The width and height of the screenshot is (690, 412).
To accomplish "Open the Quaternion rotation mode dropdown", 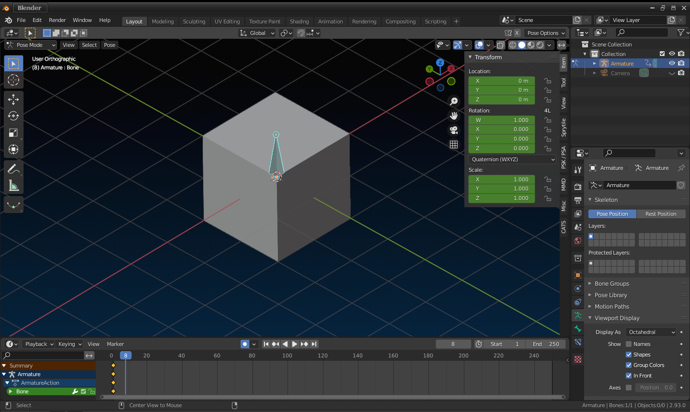I will click(512, 159).
